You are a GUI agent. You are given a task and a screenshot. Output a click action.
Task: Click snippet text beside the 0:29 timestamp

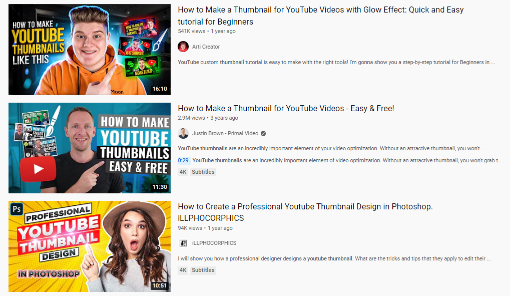pyautogui.click(x=347, y=160)
